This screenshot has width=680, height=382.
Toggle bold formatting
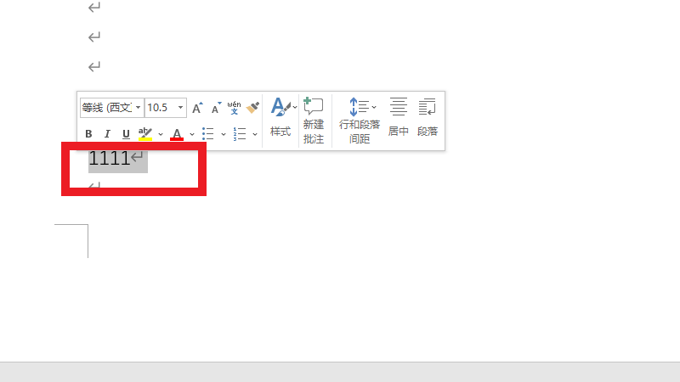point(88,133)
